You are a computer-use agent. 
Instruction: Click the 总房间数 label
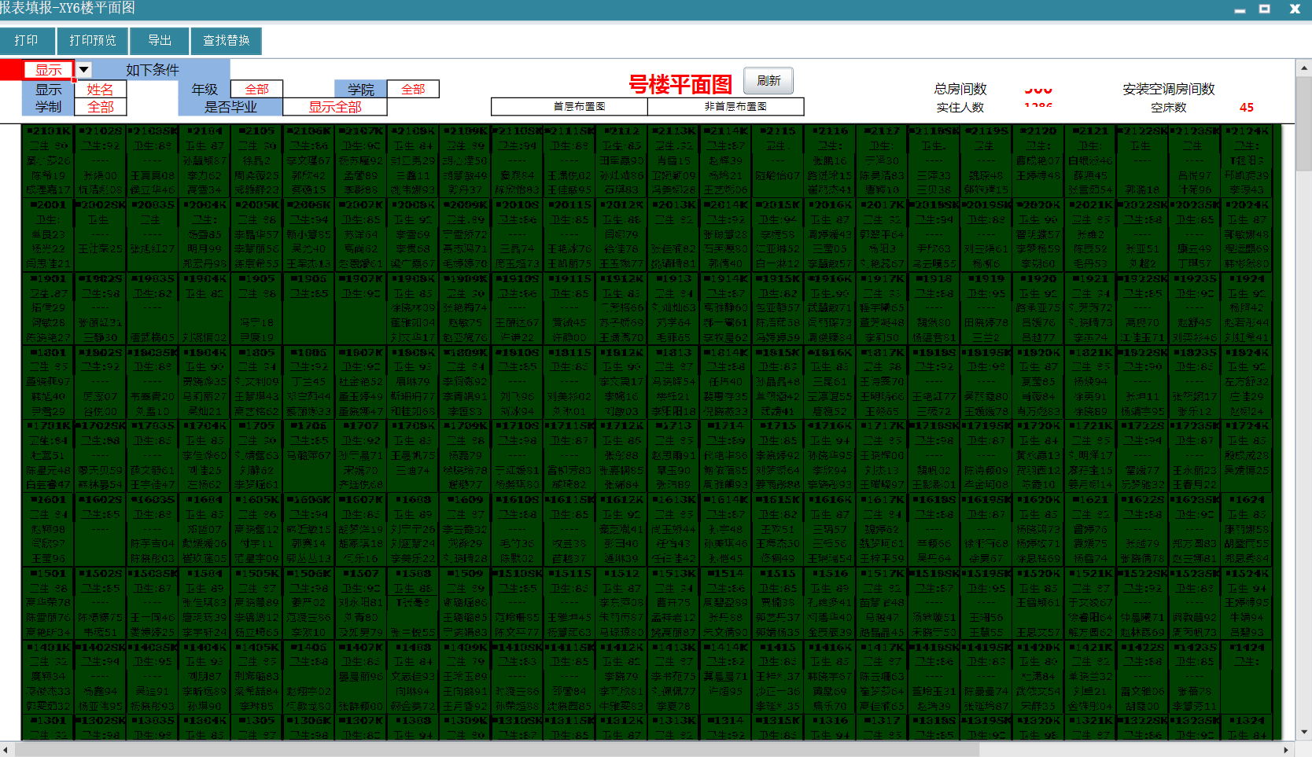click(x=960, y=90)
